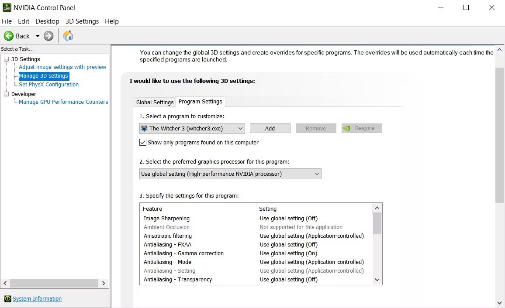
Task: Open the System Information link
Action: pyautogui.click(x=37, y=299)
